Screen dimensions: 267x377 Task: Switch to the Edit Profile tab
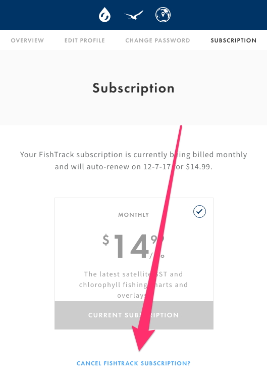84,40
